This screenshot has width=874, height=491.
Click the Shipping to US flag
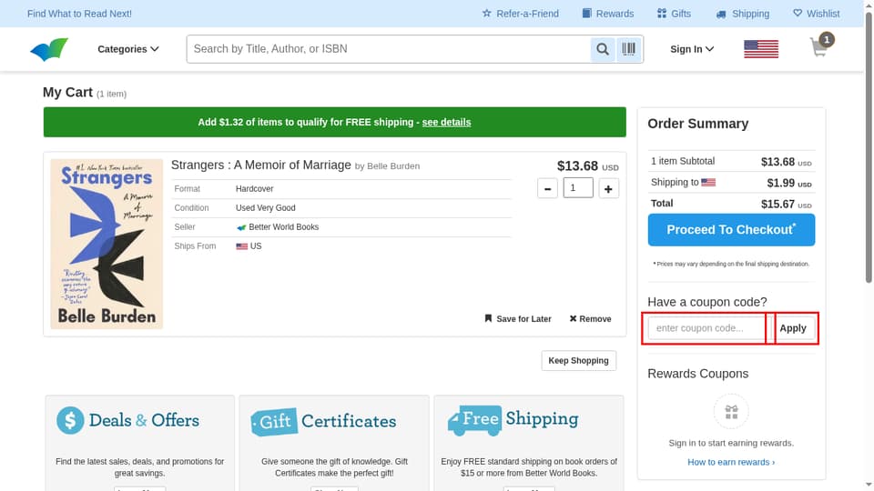[708, 183]
